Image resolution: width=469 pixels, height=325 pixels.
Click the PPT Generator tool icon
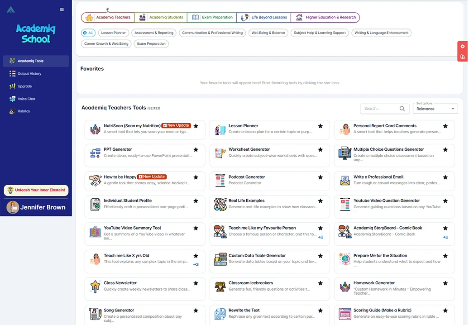tap(96, 153)
